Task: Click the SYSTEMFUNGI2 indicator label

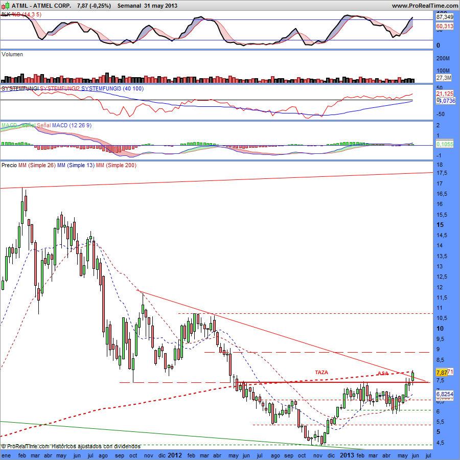Action: tap(60, 88)
